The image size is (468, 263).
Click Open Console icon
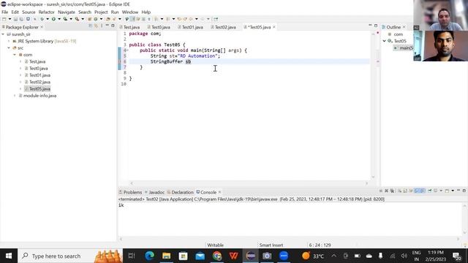tap(447, 191)
